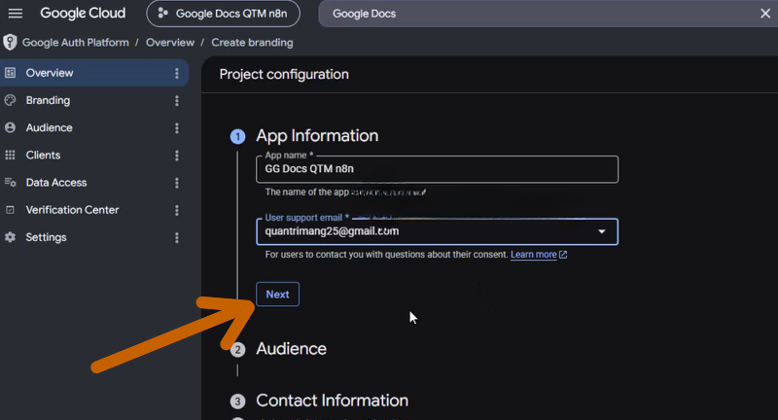Open the three-dot menu for Branding
The height and width of the screenshot is (420, 778).
pyautogui.click(x=177, y=101)
